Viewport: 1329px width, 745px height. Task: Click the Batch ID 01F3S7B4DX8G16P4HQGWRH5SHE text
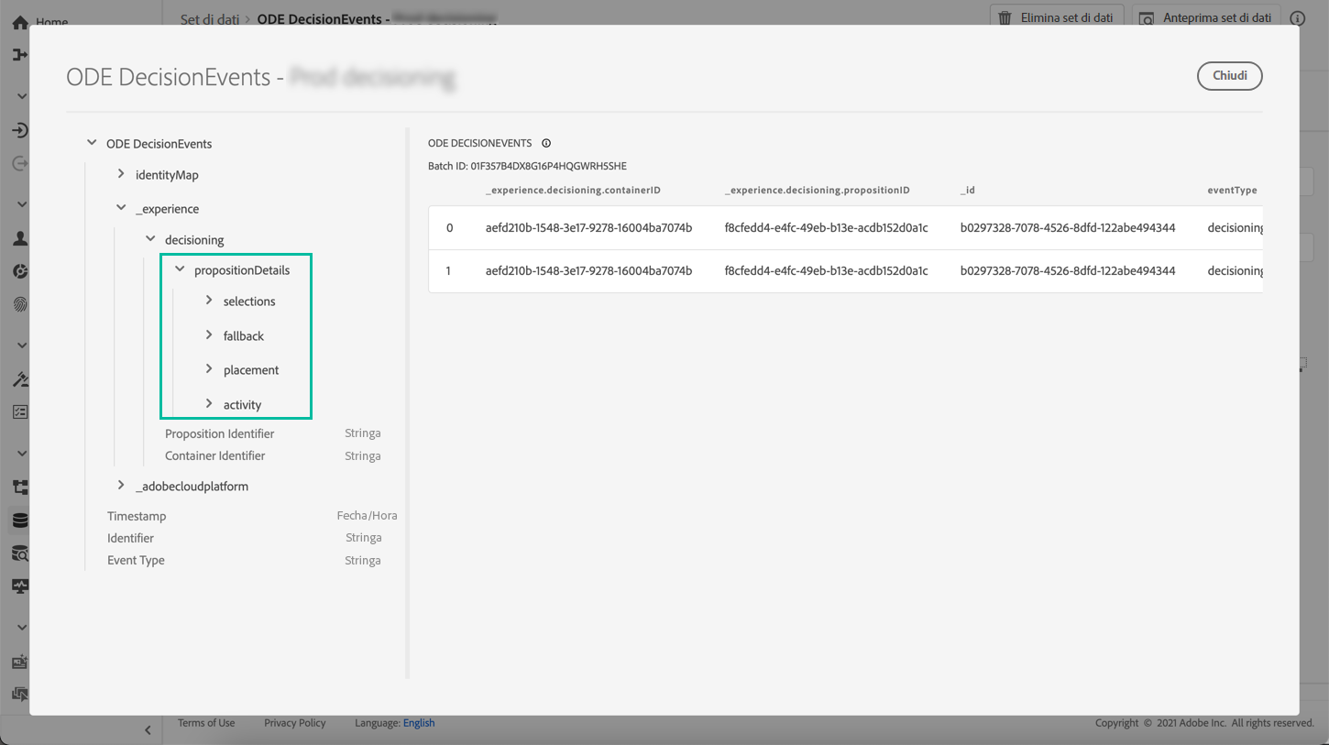(x=527, y=166)
